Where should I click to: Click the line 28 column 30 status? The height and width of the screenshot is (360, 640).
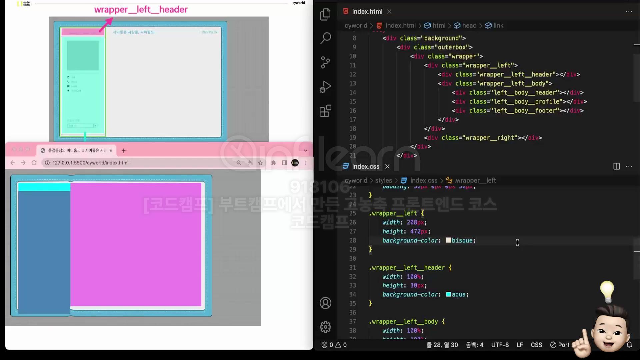[x=442, y=345]
